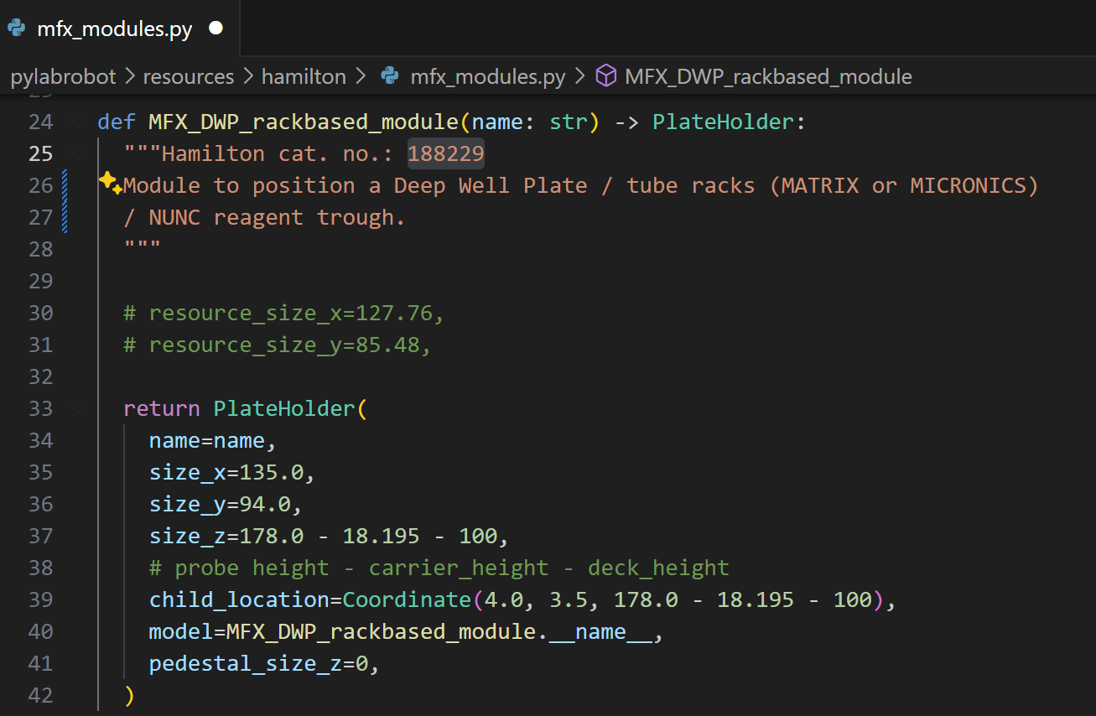
Task: Click the size_z expression on line 37
Action: 329,537
